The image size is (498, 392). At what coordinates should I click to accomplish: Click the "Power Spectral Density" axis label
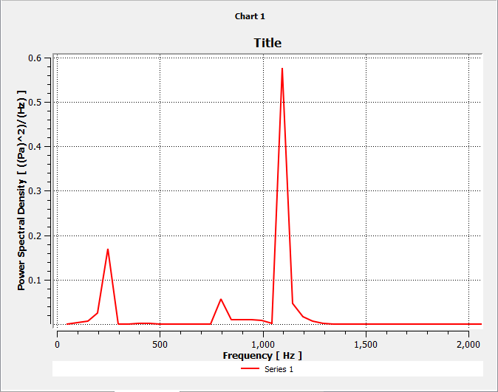(x=21, y=190)
